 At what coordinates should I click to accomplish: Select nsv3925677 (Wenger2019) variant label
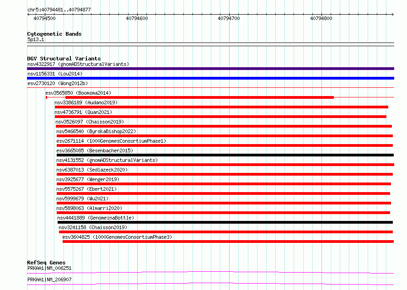88,179
